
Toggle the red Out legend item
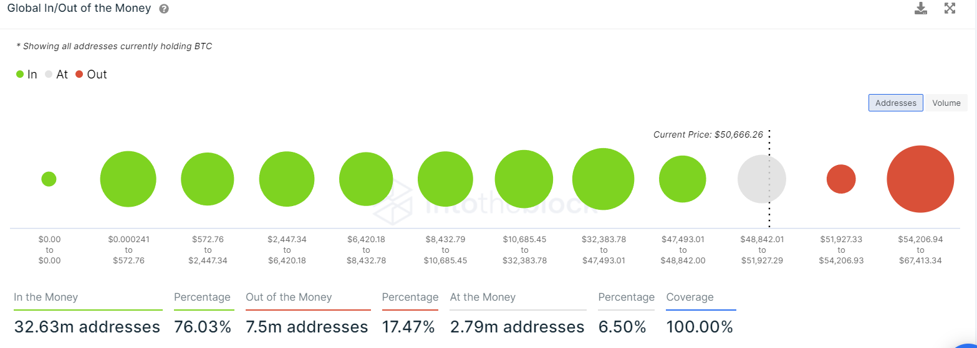click(x=91, y=74)
